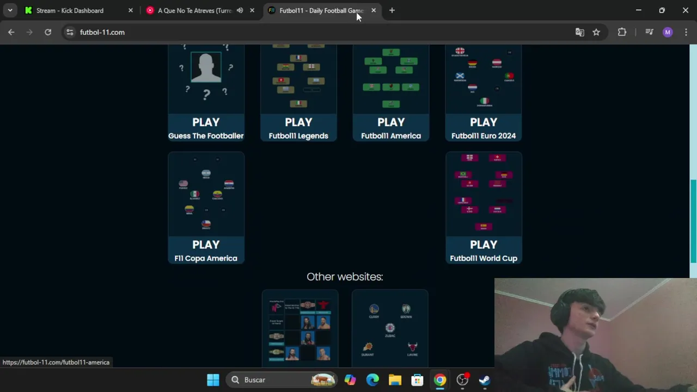
Task: Close the Kick Dashboard tab
Action: (130, 10)
